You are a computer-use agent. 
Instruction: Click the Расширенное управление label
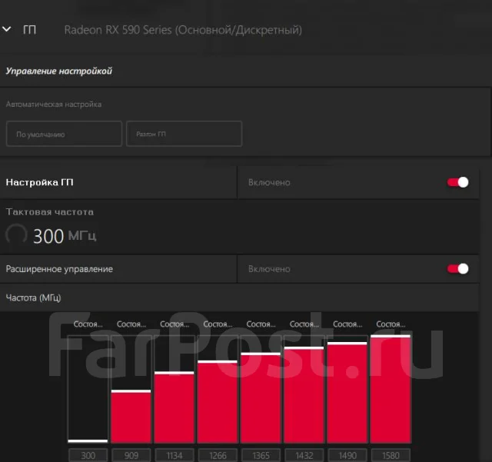tap(59, 269)
